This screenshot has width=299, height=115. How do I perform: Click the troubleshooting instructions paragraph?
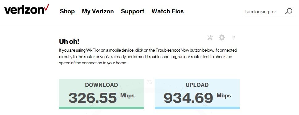click(148, 57)
